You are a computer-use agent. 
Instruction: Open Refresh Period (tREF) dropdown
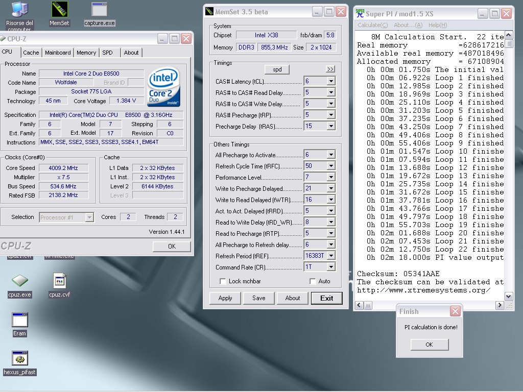click(331, 256)
